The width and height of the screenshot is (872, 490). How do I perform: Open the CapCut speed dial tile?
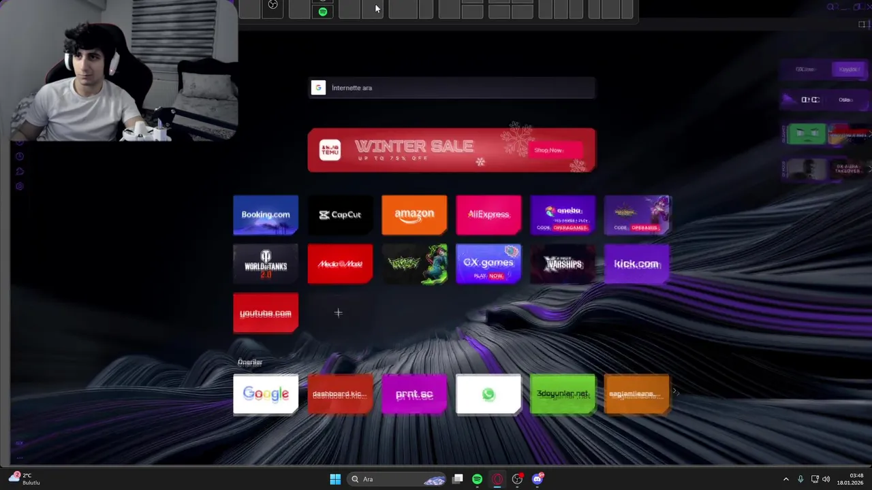340,215
